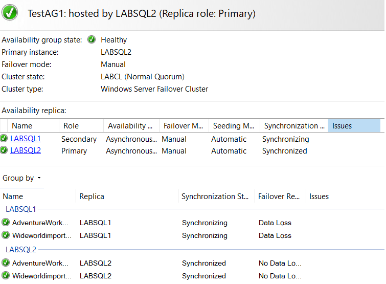Open the LABSQL1 replica link
The image size is (386, 284).
click(x=26, y=139)
